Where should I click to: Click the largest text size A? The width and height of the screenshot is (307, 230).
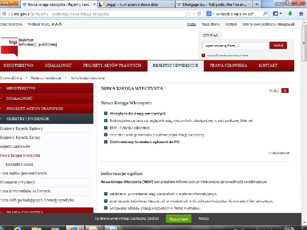pyautogui.click(x=60, y=24)
